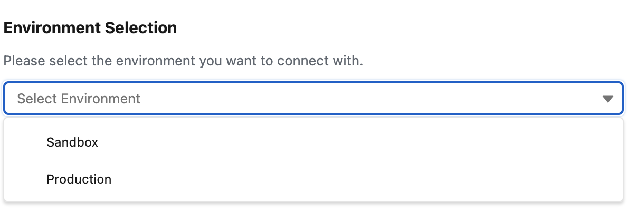The image size is (628, 211).
Task: Click the Environment Selection heading
Action: click(90, 28)
